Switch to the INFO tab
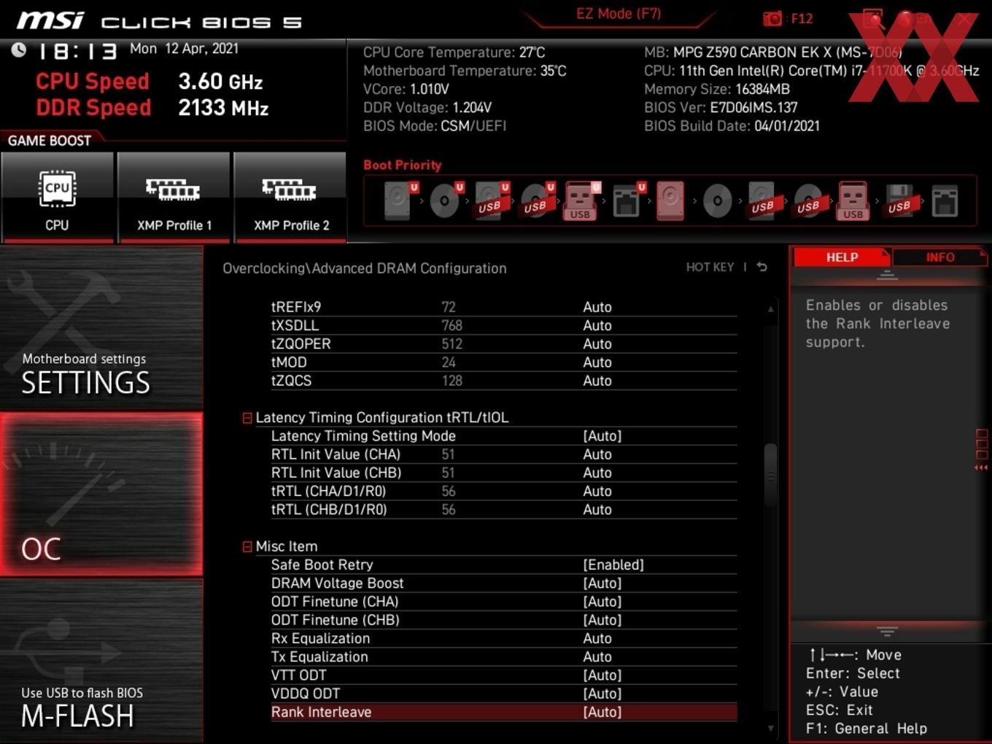Screen dimensions: 992x744 coord(939,257)
